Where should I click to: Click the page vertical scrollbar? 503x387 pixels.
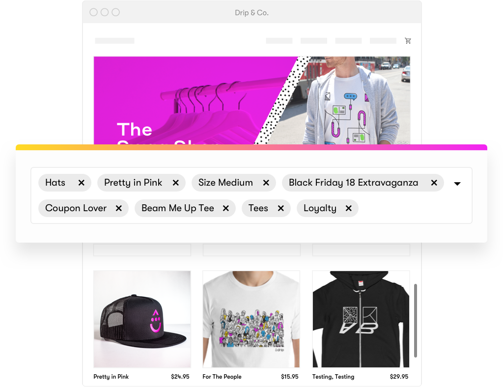coord(416,320)
